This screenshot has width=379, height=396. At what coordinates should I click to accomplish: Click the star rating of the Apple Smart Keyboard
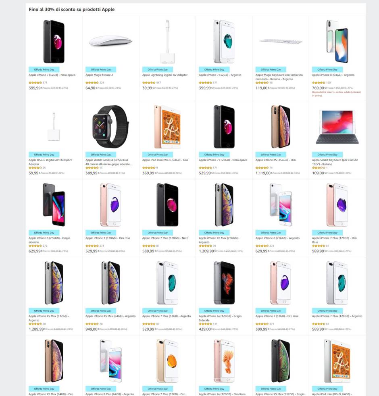(319, 168)
